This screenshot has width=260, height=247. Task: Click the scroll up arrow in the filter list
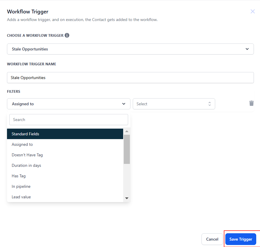click(x=127, y=132)
